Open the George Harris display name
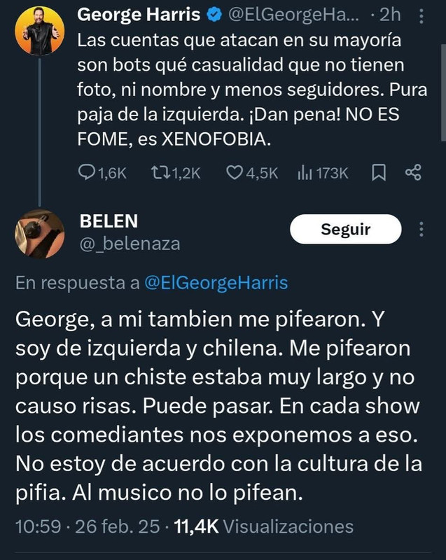446x560 pixels. (139, 15)
